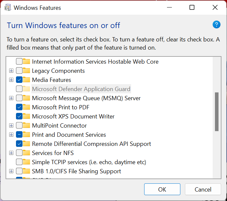The height and width of the screenshot is (201, 227).
Task: Click the MultiPoint Connector folder icon
Action: (x=26, y=125)
